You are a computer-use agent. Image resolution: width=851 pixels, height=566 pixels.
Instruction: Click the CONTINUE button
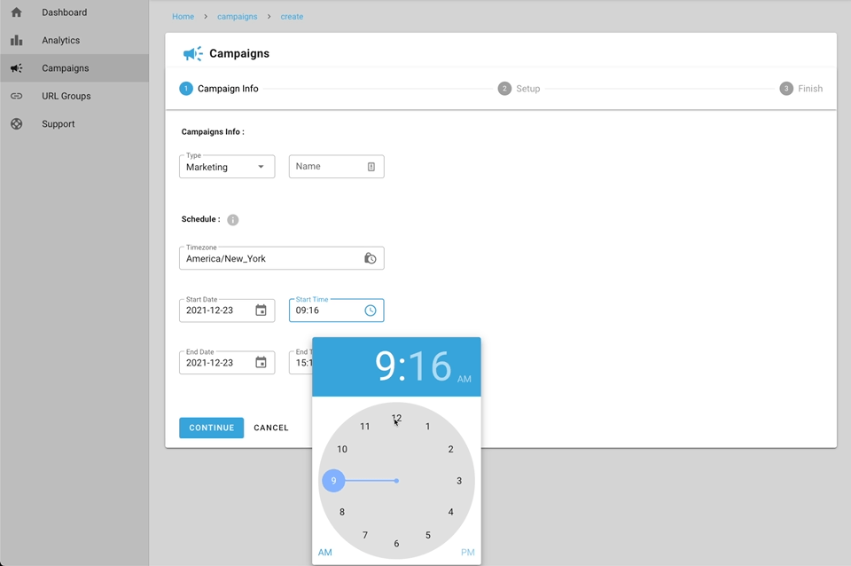click(x=211, y=428)
